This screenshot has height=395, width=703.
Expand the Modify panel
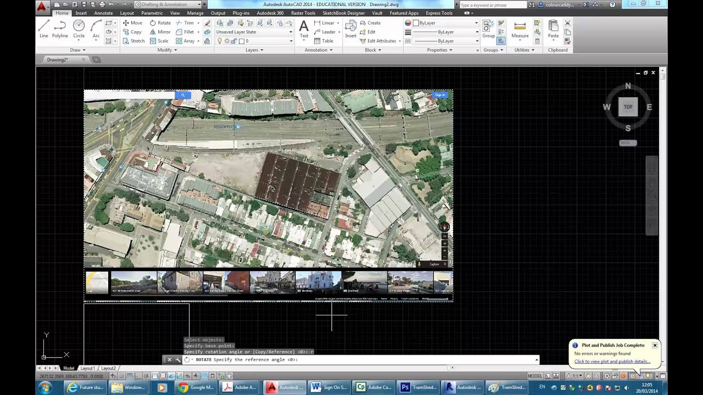167,50
